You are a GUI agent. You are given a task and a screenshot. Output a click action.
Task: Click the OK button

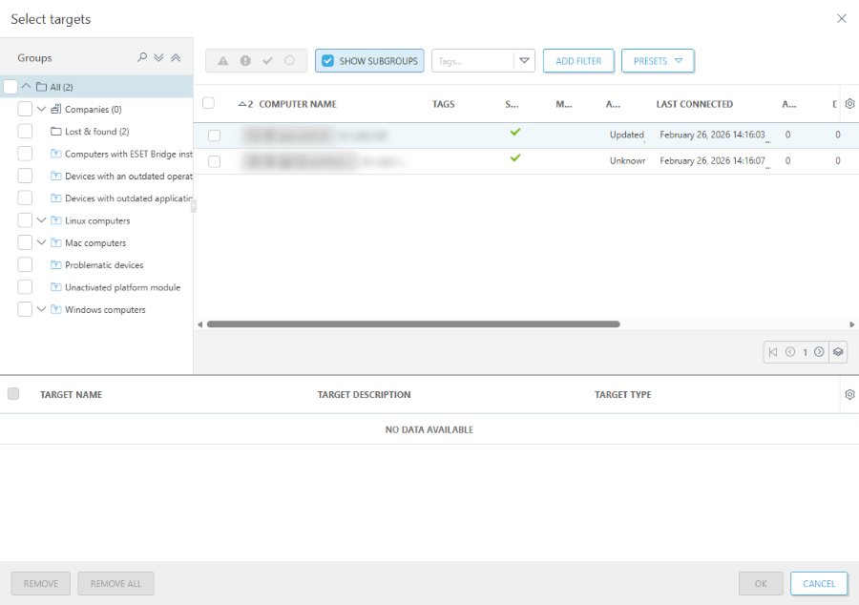(x=761, y=584)
